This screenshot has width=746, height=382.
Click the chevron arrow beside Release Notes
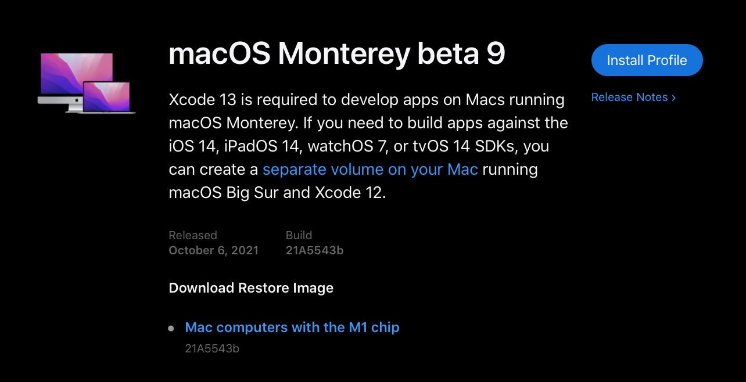pos(673,98)
